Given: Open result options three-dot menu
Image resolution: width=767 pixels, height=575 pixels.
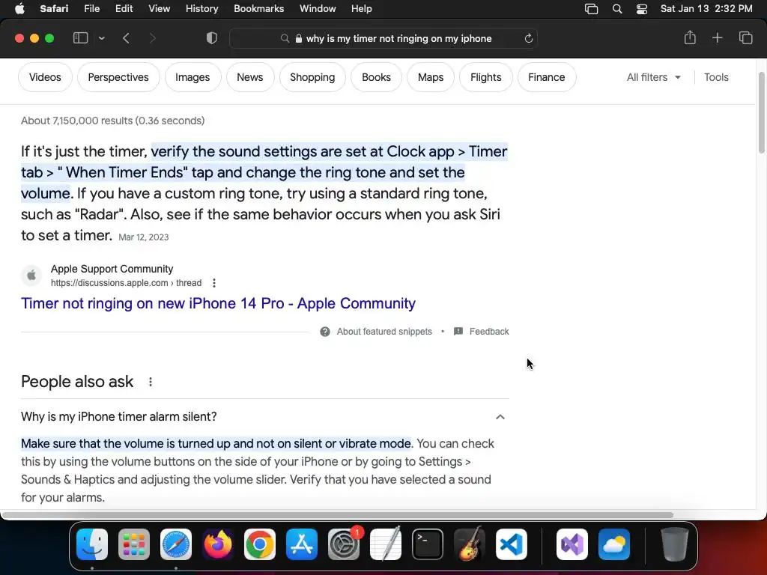Looking at the screenshot, I should click(x=213, y=282).
